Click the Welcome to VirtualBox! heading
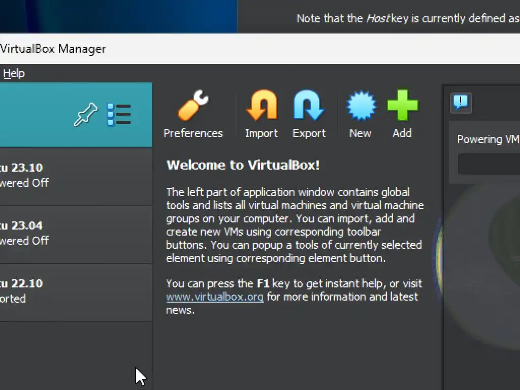 coord(243,165)
